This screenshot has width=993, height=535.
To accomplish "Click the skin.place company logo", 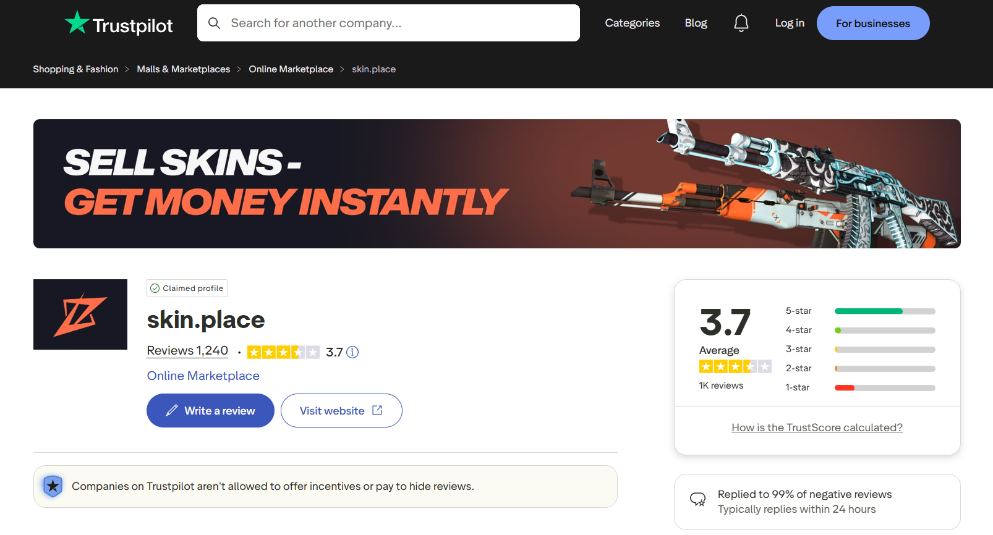I will click(x=80, y=314).
